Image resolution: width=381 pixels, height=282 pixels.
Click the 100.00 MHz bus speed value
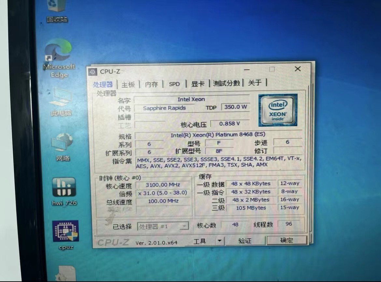[163, 201]
